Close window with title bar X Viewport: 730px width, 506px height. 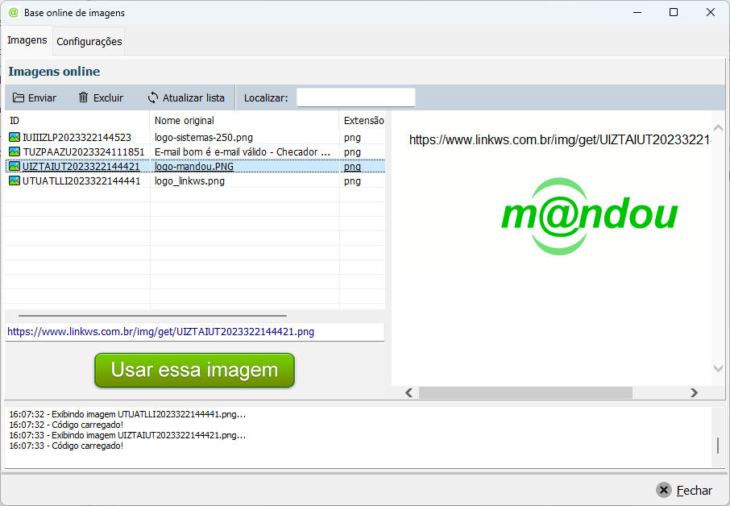[x=711, y=13]
